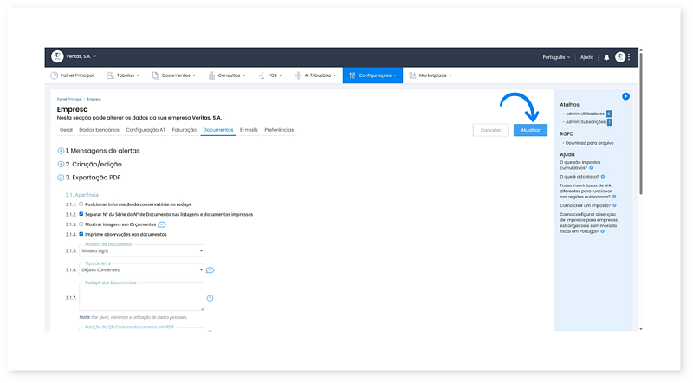This screenshot has width=693, height=383.
Task: Toggle Imprime observações nos documentos checkbox
Action: click(x=81, y=234)
